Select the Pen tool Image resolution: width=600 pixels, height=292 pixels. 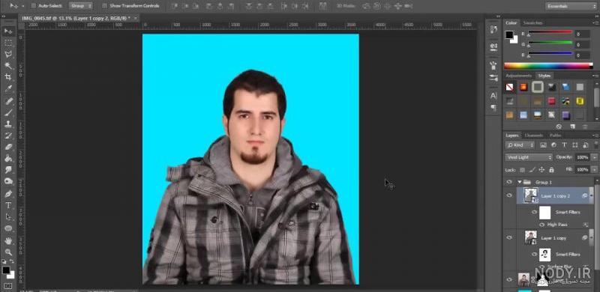8,194
